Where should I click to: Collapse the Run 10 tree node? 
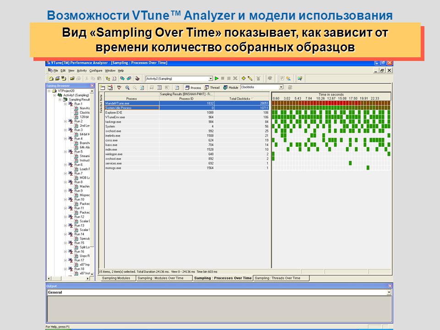coord(66,199)
